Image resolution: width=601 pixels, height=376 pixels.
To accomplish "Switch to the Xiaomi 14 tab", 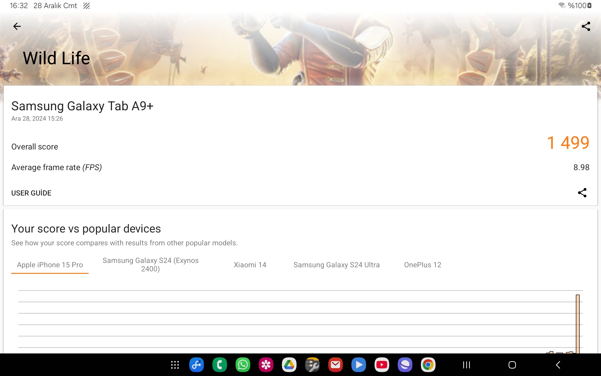I will pyautogui.click(x=250, y=265).
